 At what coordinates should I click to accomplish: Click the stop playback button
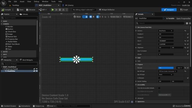60,10
